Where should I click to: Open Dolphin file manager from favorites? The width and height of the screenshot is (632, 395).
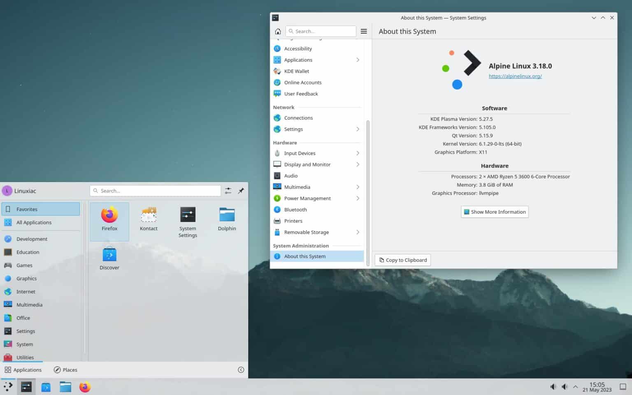(x=227, y=218)
